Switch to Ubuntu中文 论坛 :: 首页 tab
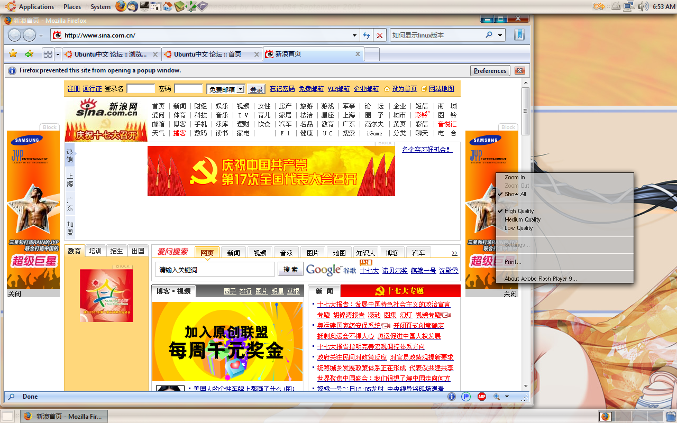This screenshot has height=423, width=677. (212, 54)
